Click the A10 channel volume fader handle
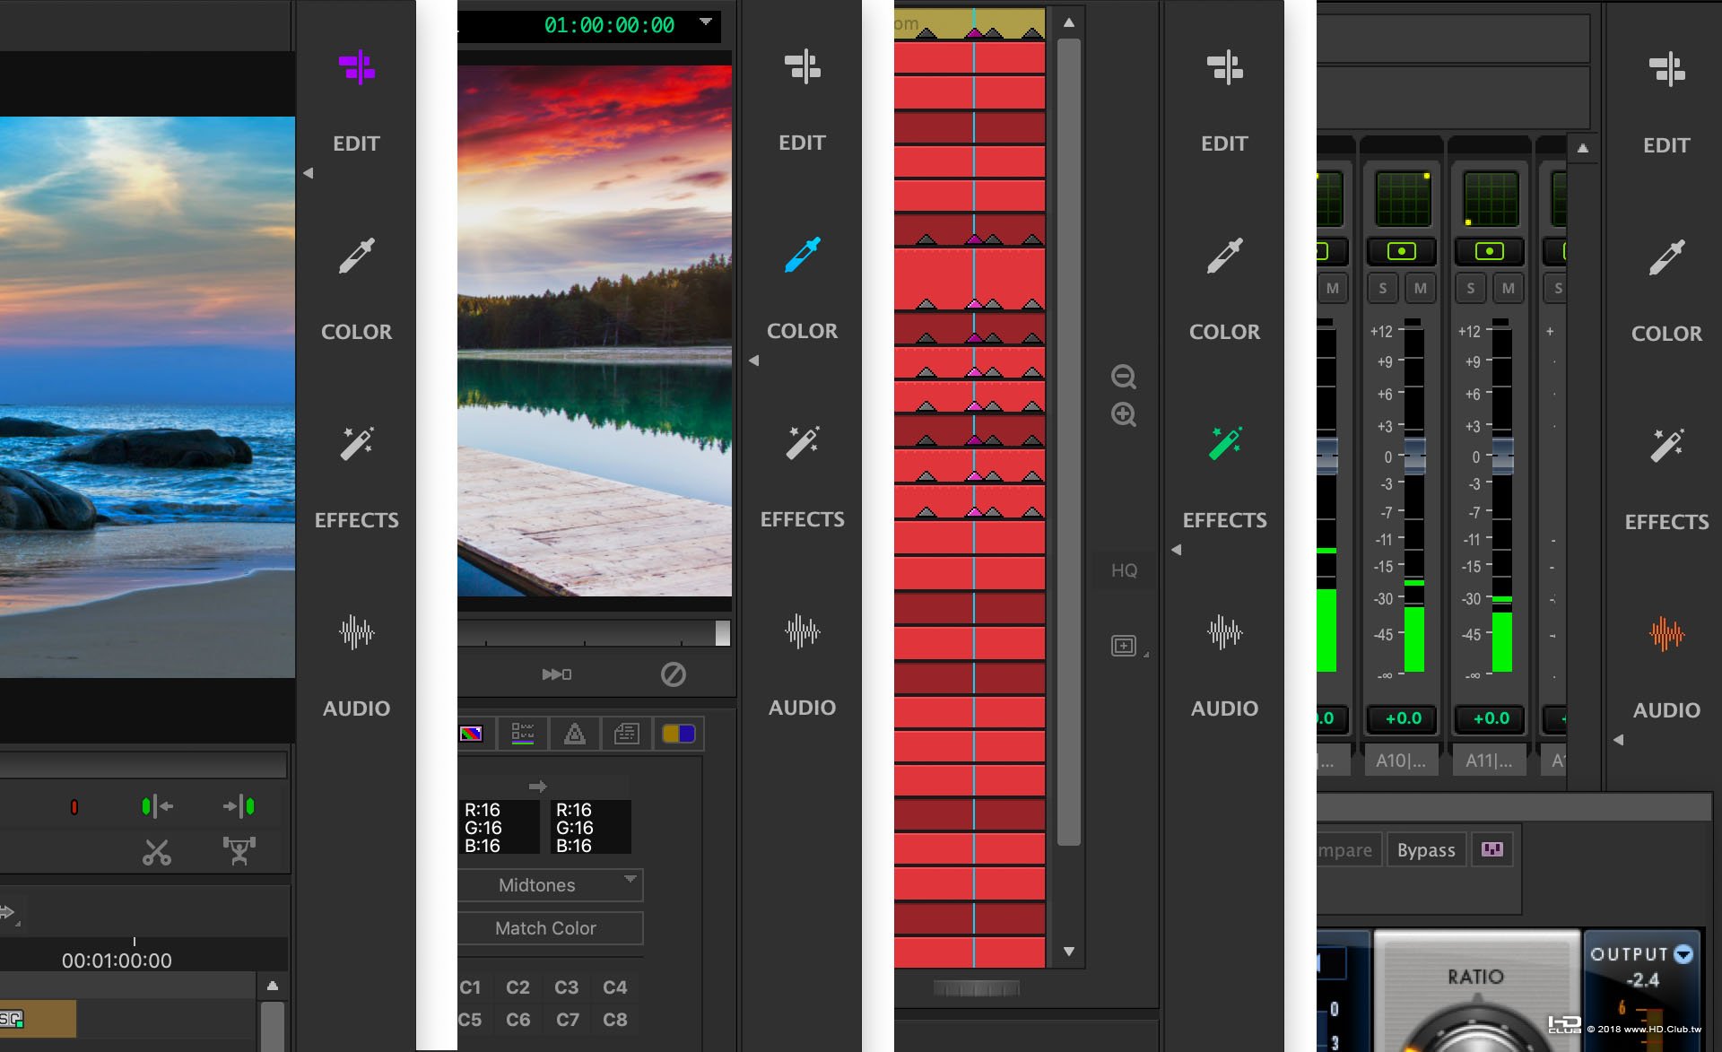The height and width of the screenshot is (1052, 1722). point(1413,456)
